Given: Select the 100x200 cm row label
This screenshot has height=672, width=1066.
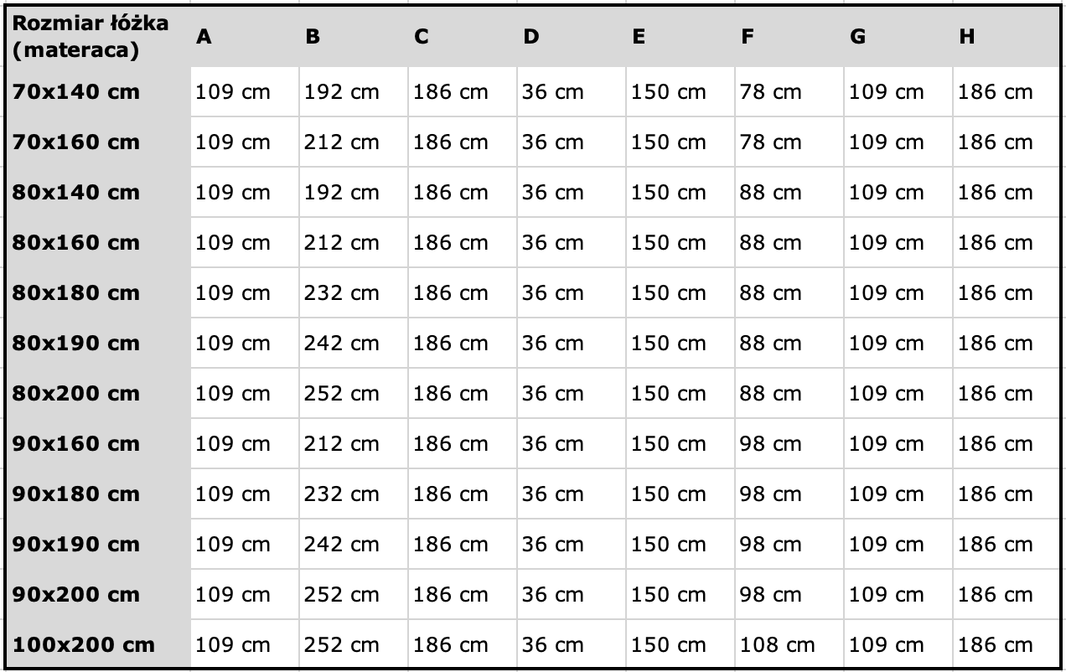Looking at the screenshot, I should [x=97, y=645].
